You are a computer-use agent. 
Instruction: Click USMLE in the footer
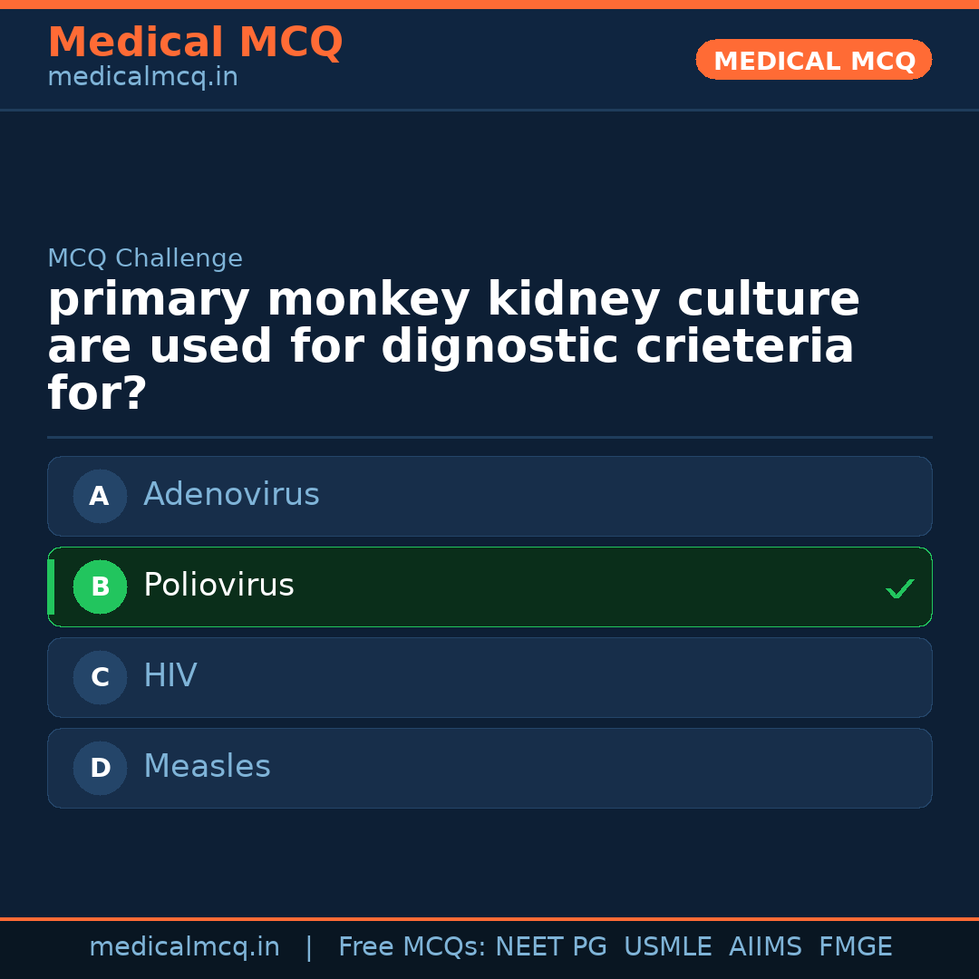[x=667, y=947]
